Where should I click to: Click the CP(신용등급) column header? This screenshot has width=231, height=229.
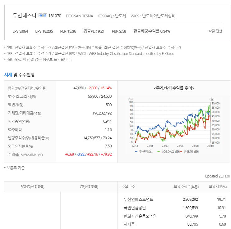point(89,186)
